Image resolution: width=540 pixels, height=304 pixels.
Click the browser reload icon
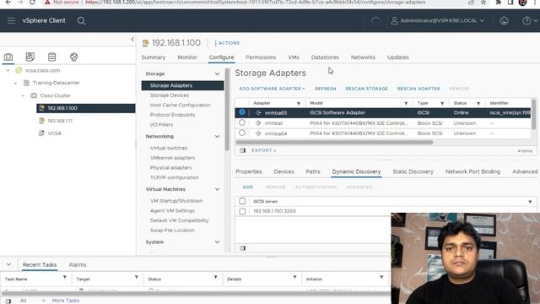tap(32, 3)
